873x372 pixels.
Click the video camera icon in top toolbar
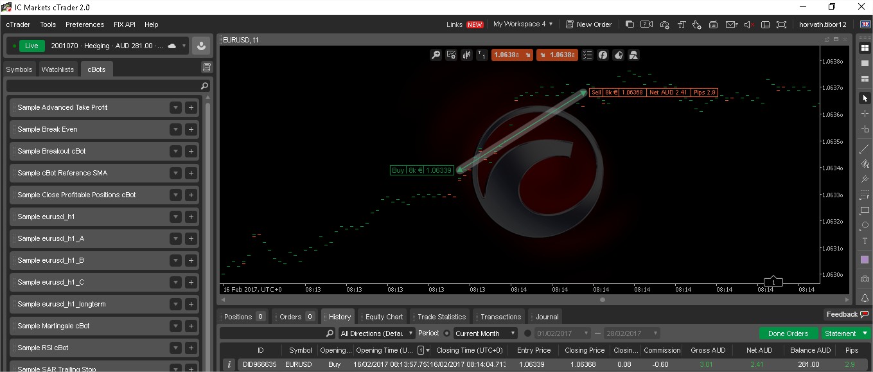[x=646, y=24]
